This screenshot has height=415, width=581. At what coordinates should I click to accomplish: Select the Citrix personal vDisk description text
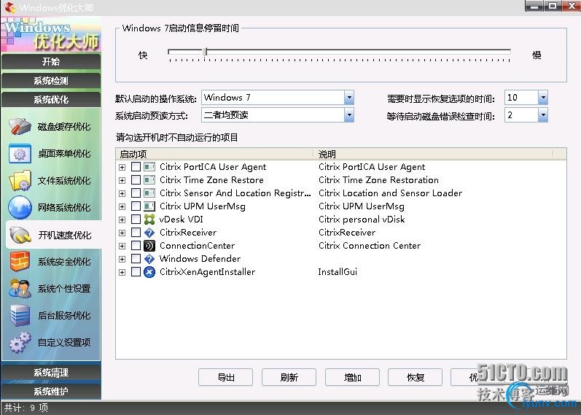click(x=362, y=220)
